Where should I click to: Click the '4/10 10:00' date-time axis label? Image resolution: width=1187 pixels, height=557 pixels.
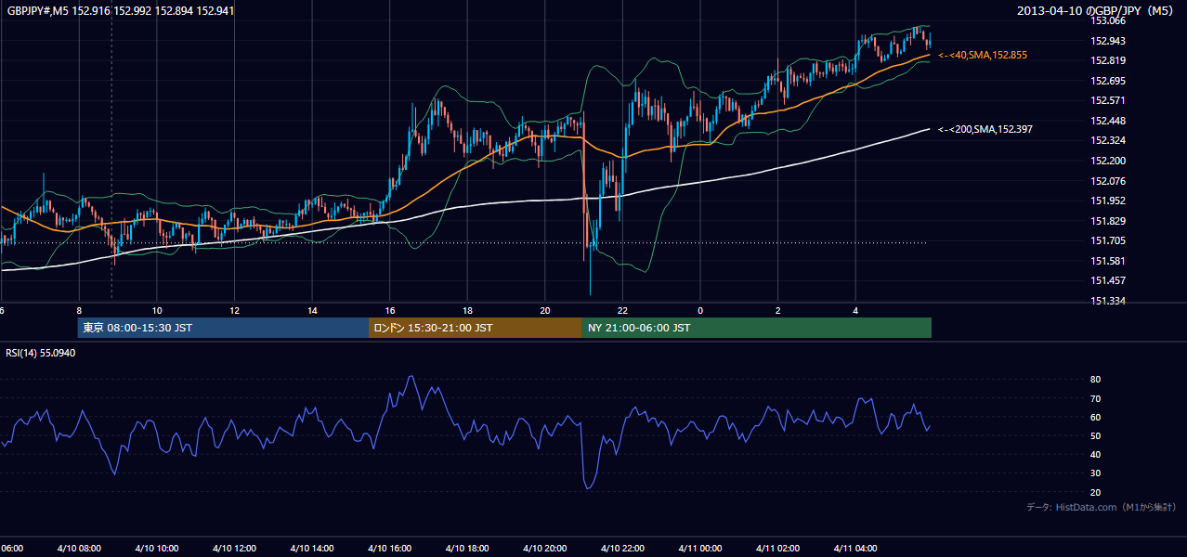coord(157,549)
